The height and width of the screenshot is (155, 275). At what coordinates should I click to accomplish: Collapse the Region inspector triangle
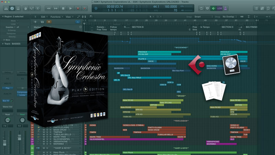pos(3,17)
